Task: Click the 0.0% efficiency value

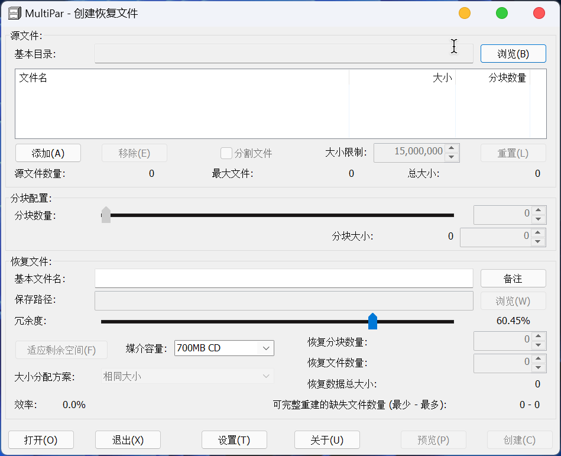Action: pyautogui.click(x=74, y=405)
